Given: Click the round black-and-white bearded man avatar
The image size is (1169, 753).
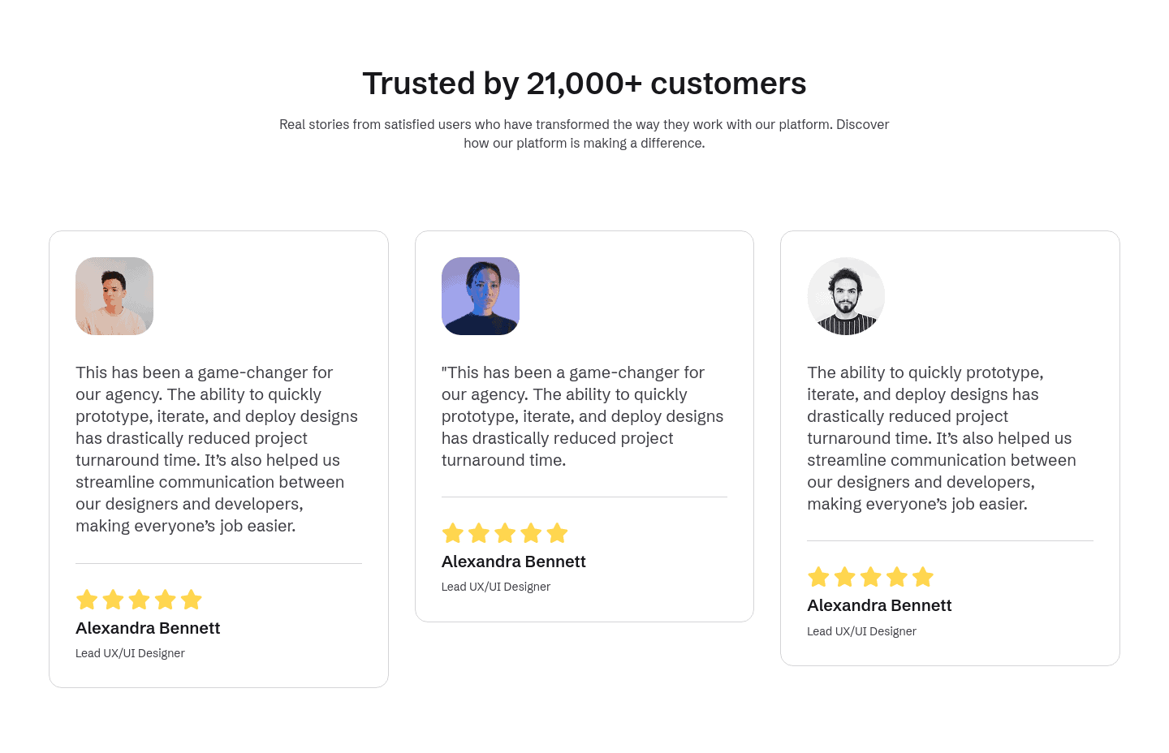Looking at the screenshot, I should [846, 296].
